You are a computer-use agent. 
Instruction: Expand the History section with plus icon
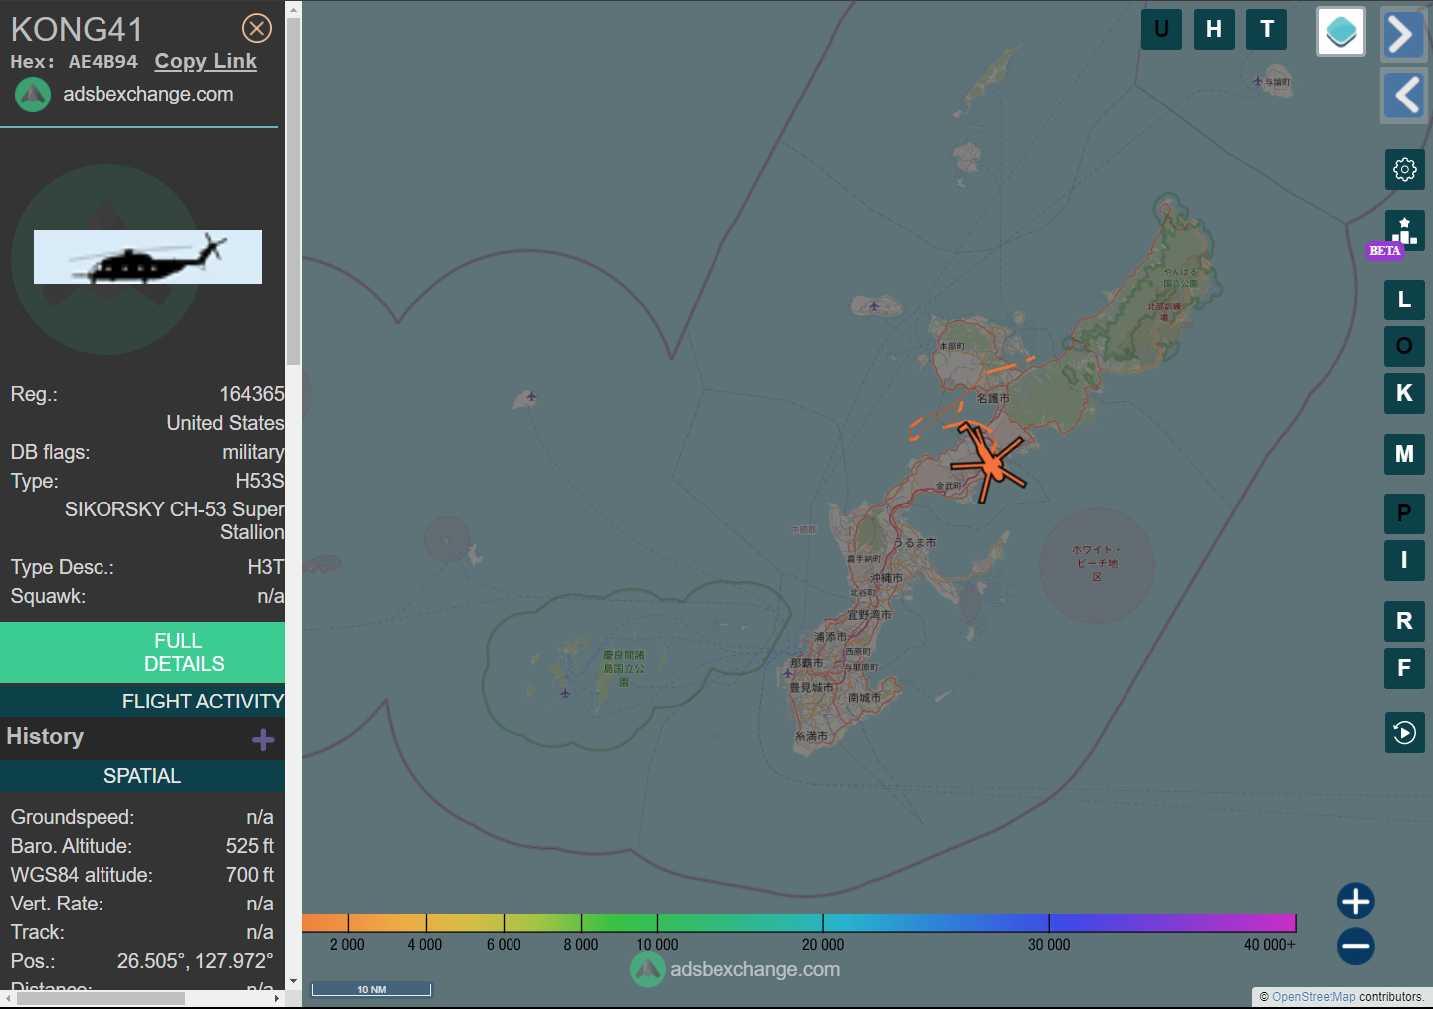tap(263, 739)
